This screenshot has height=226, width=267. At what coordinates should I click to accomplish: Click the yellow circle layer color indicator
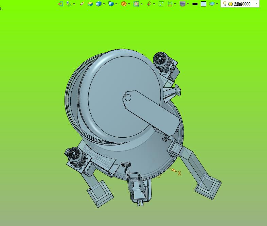point(230,4)
